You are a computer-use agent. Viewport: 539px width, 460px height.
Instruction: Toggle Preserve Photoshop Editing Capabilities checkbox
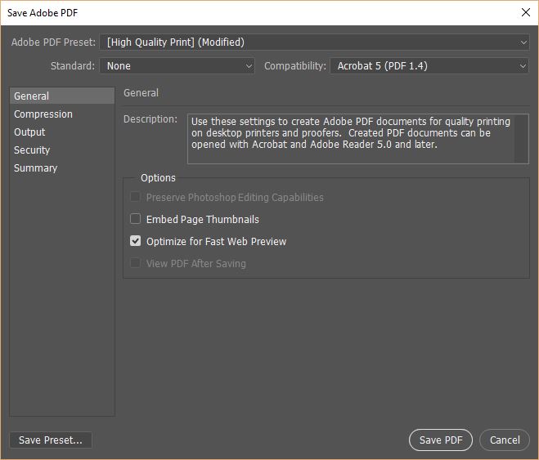pyautogui.click(x=136, y=197)
